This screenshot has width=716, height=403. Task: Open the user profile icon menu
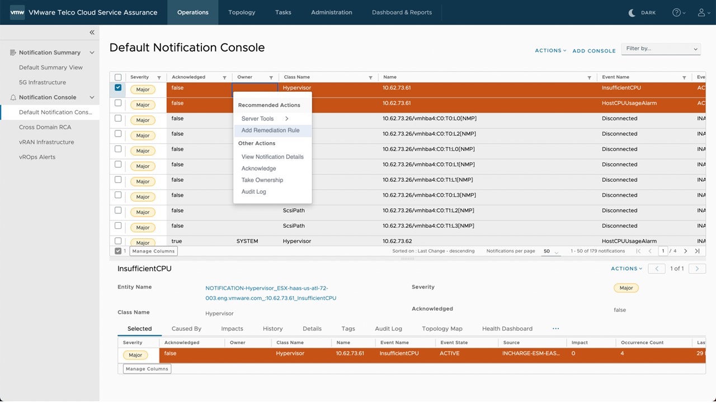point(701,12)
